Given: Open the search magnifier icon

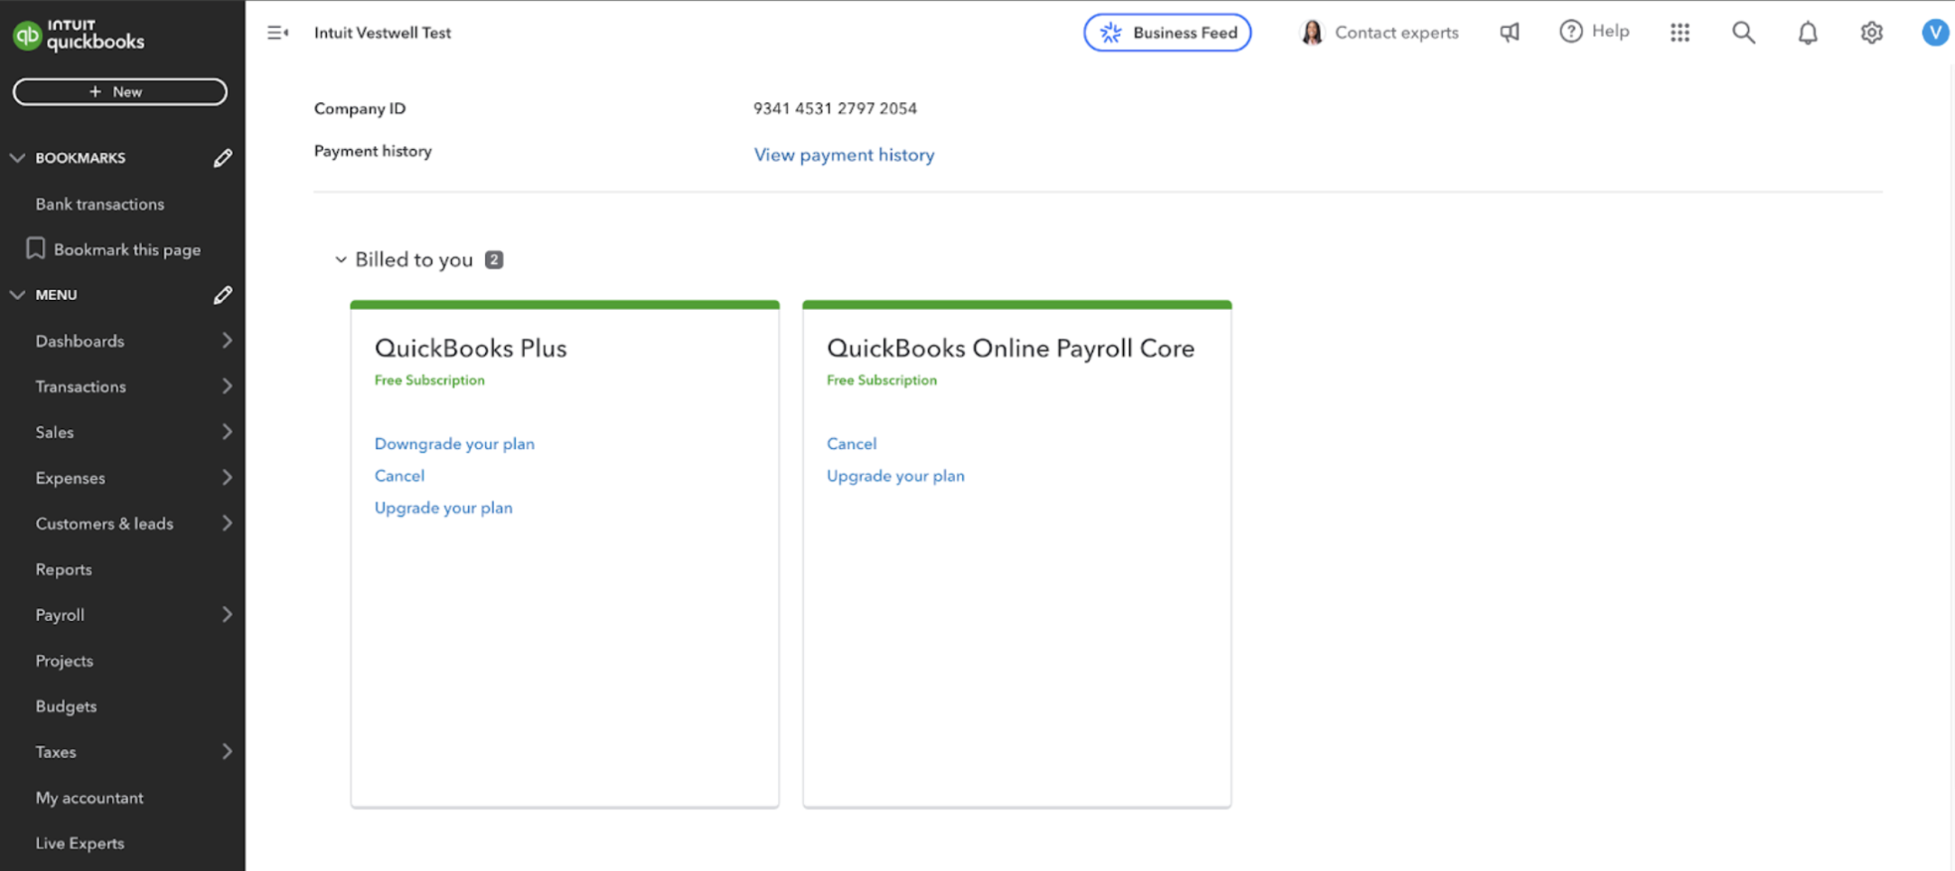Looking at the screenshot, I should [1743, 33].
